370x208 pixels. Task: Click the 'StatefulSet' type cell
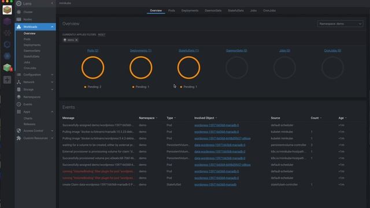coord(173,185)
